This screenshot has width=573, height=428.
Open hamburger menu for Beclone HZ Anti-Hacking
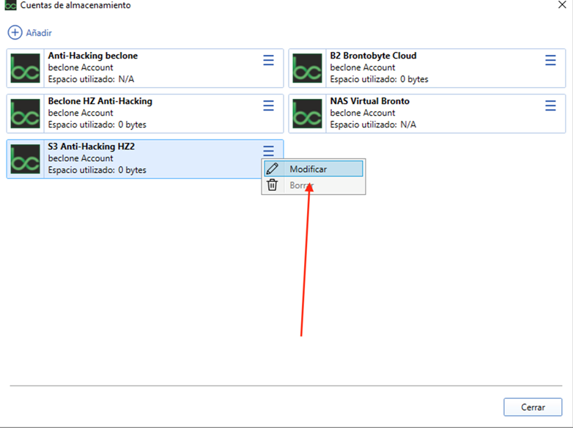pyautogui.click(x=269, y=106)
